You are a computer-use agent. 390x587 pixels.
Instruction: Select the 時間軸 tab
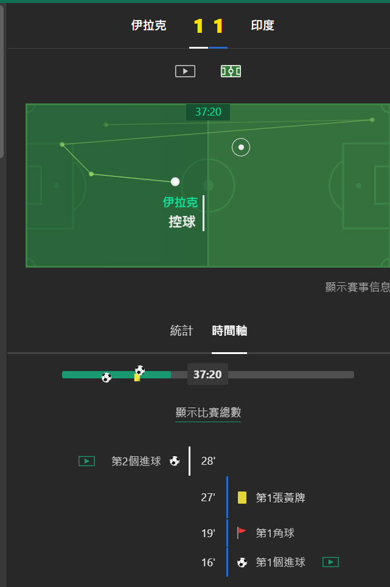click(x=229, y=330)
